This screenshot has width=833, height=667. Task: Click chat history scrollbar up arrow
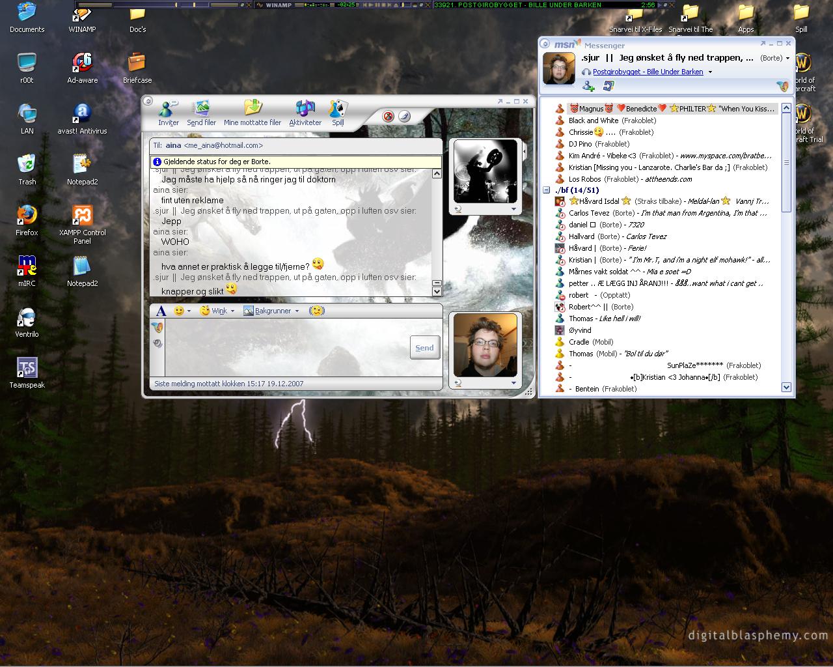click(437, 174)
